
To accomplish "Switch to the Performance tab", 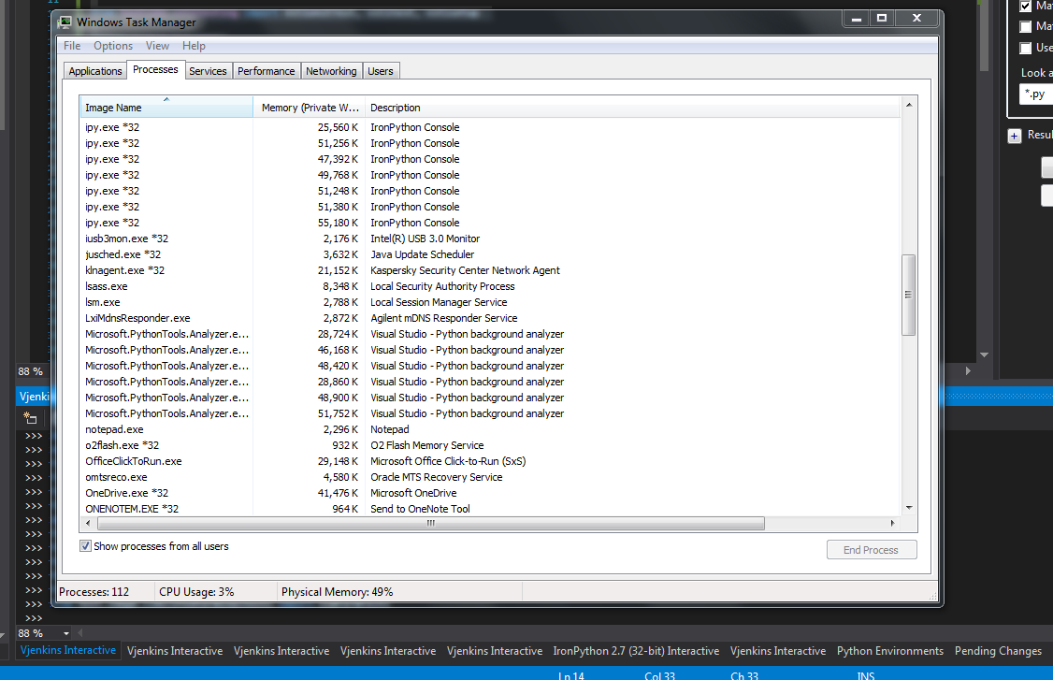I will click(x=267, y=69).
